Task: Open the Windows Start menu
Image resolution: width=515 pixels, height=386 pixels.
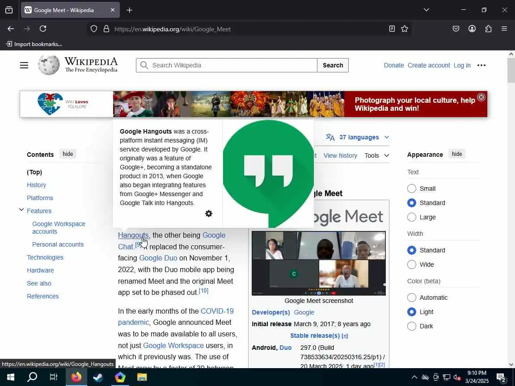Action: [11, 377]
